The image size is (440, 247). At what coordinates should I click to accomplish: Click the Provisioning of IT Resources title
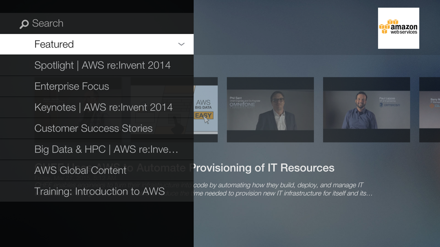264,168
